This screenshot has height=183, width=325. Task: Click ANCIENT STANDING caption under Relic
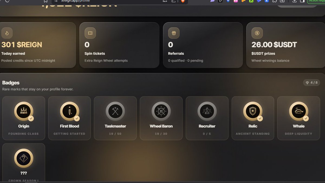pyautogui.click(x=253, y=134)
